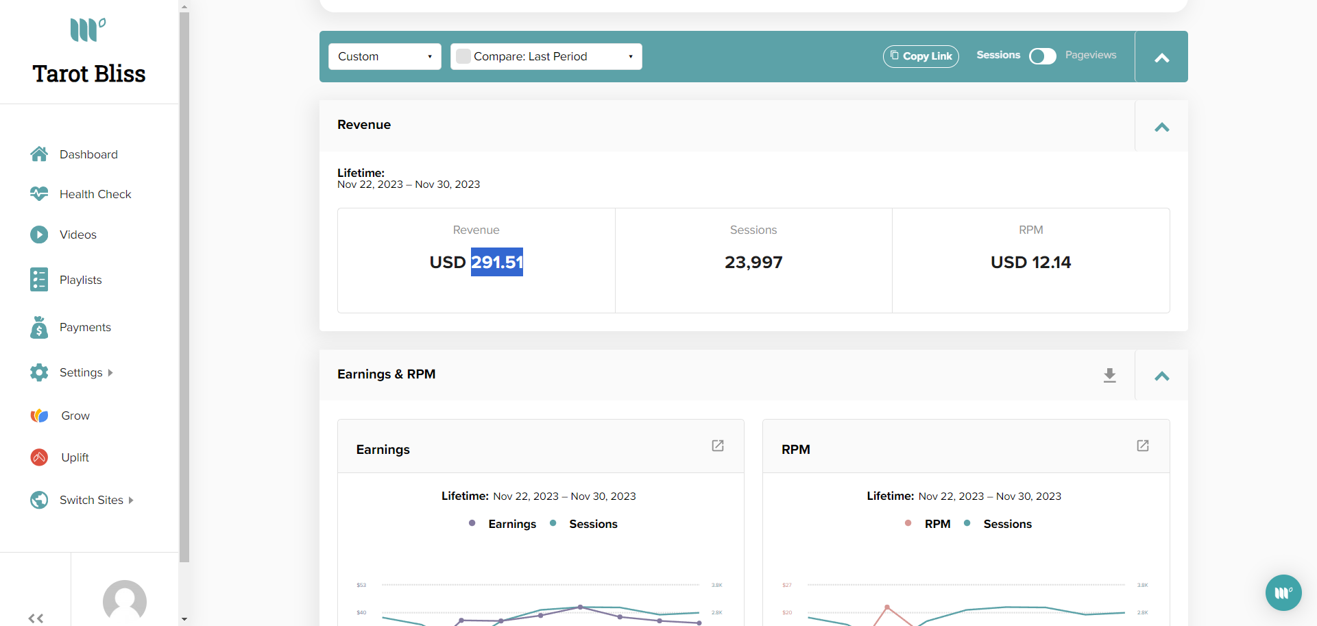The image size is (1317, 626).
Task: Open Uplift page
Action: [75, 457]
